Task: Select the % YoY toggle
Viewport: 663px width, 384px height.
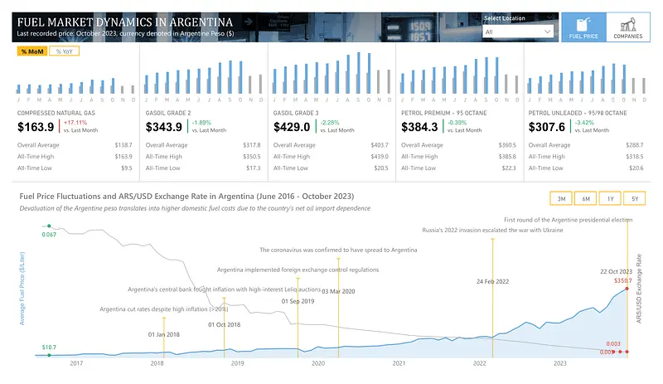Action: pyautogui.click(x=65, y=51)
